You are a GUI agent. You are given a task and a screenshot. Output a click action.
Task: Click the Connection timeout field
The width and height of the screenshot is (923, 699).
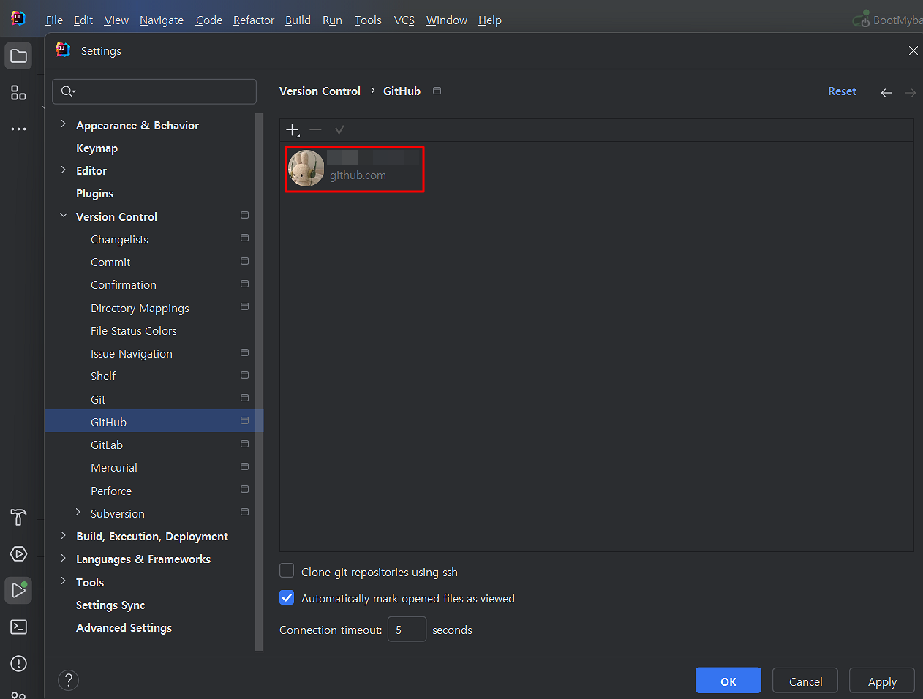(407, 630)
